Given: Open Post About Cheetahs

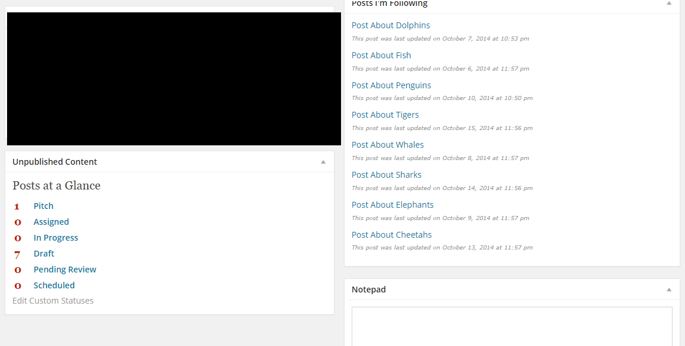Looking at the screenshot, I should pyautogui.click(x=392, y=235).
